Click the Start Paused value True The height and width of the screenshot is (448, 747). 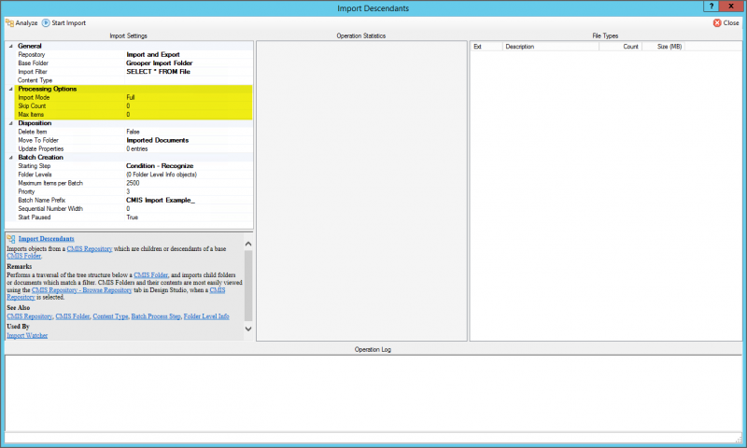tap(132, 217)
